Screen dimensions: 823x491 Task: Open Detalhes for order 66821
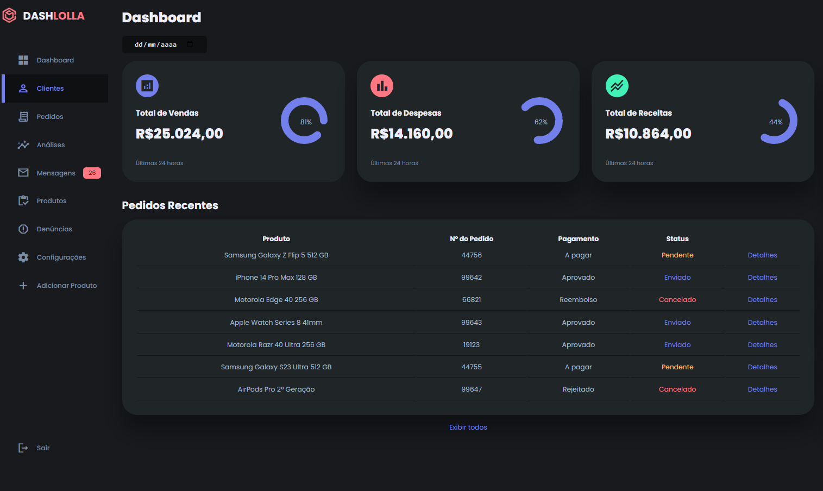(762, 299)
